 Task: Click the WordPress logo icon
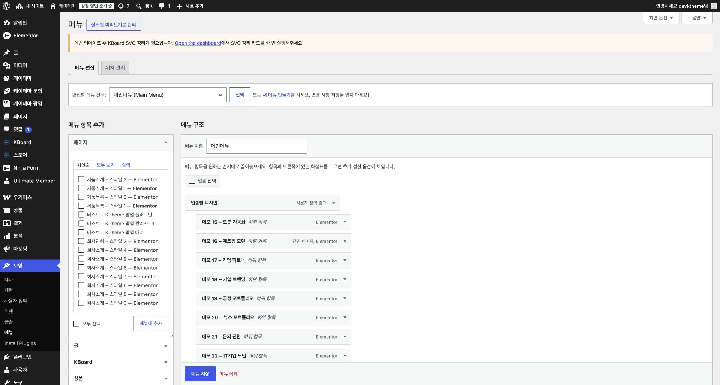[x=6, y=6]
